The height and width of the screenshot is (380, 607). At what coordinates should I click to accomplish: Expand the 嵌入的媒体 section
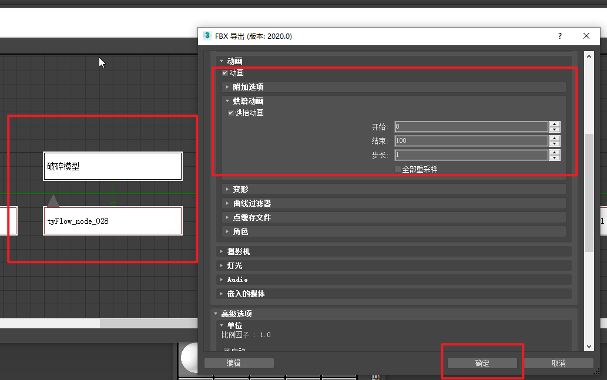(394, 294)
